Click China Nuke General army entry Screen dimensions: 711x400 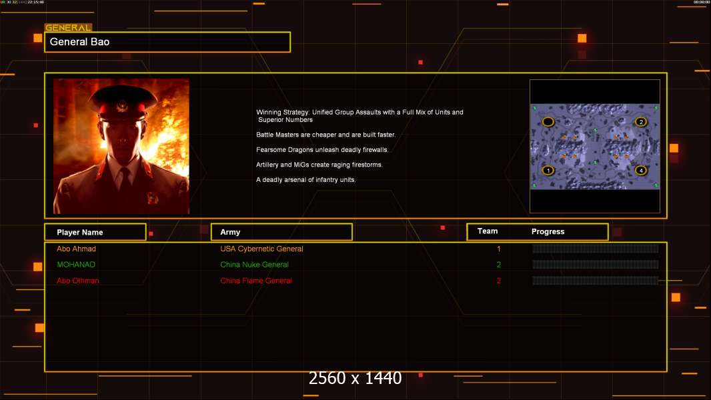[x=254, y=265]
